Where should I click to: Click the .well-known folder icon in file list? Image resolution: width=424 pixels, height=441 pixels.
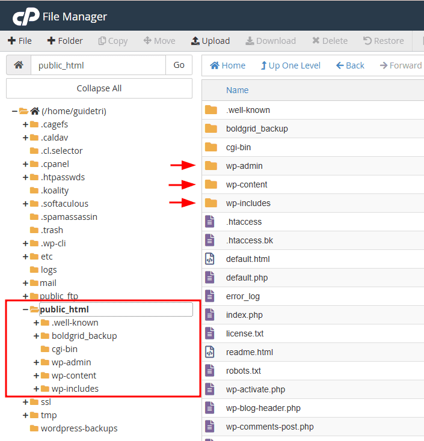210,110
